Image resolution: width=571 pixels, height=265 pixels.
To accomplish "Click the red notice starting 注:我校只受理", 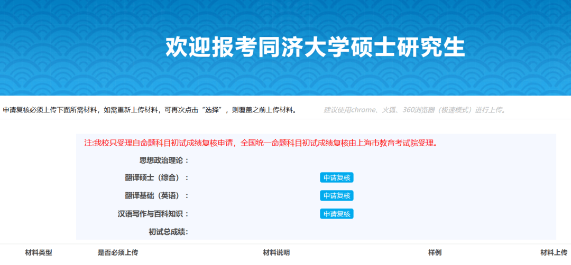I will (261, 143).
